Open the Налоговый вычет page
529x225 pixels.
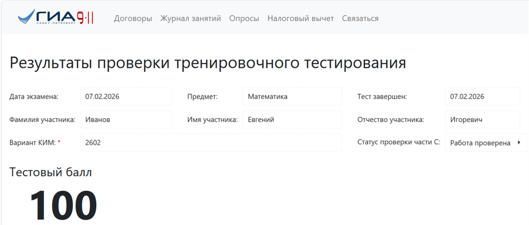pos(300,18)
